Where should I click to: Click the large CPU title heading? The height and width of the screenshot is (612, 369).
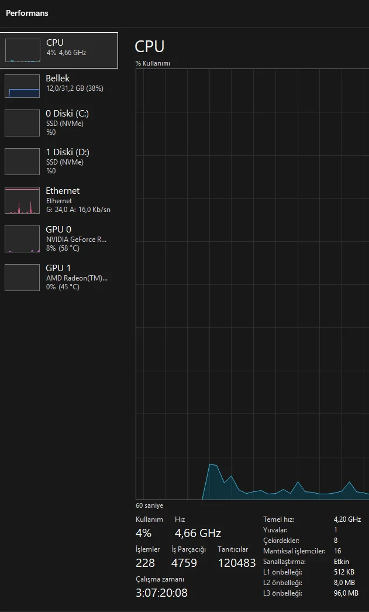point(150,46)
